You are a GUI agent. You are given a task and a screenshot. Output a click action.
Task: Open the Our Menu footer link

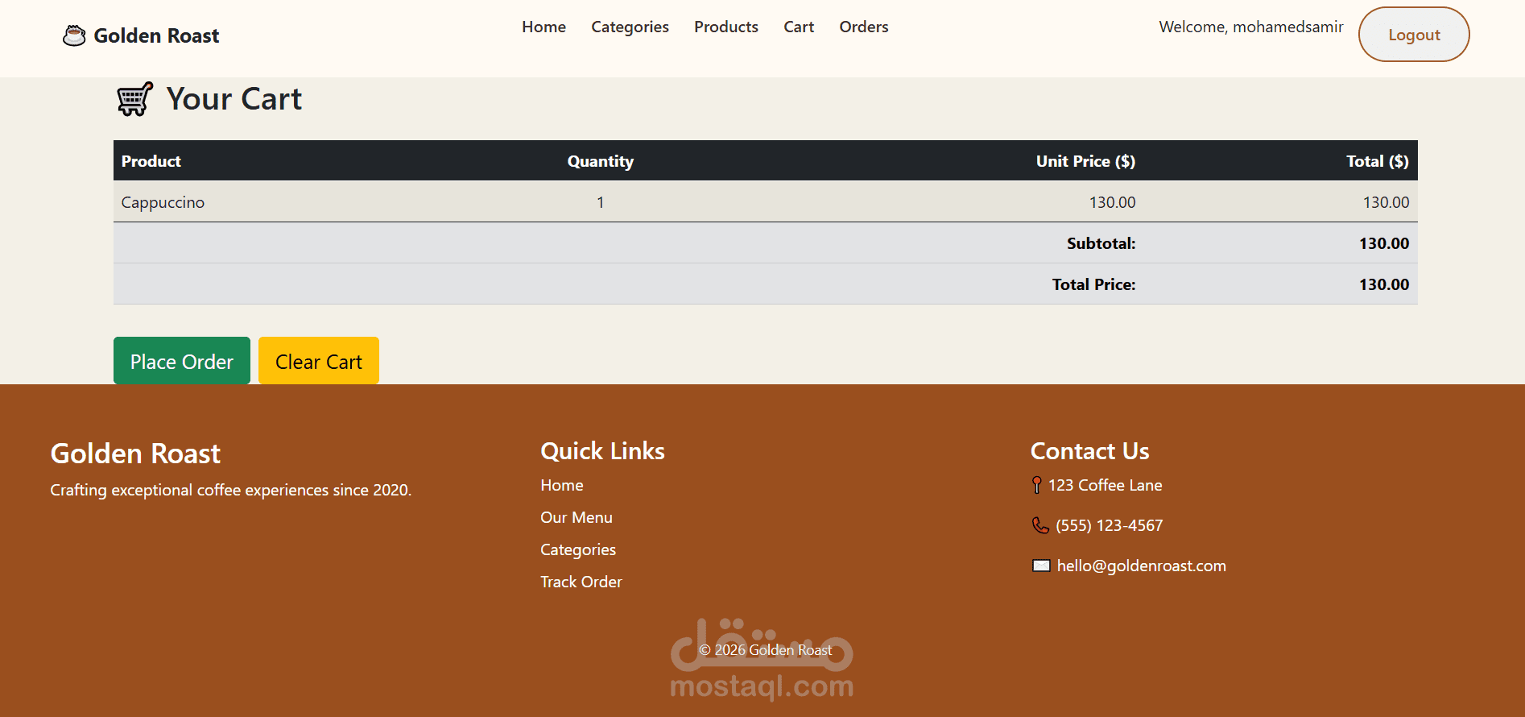[x=577, y=517]
